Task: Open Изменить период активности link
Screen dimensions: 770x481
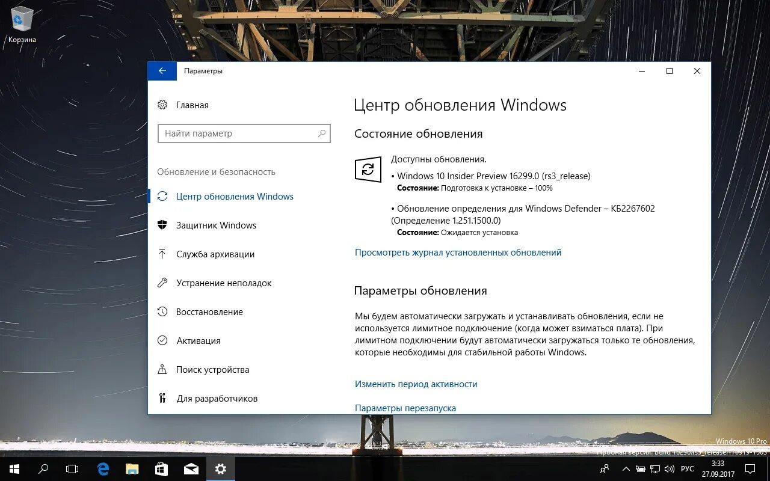Action: click(x=416, y=384)
